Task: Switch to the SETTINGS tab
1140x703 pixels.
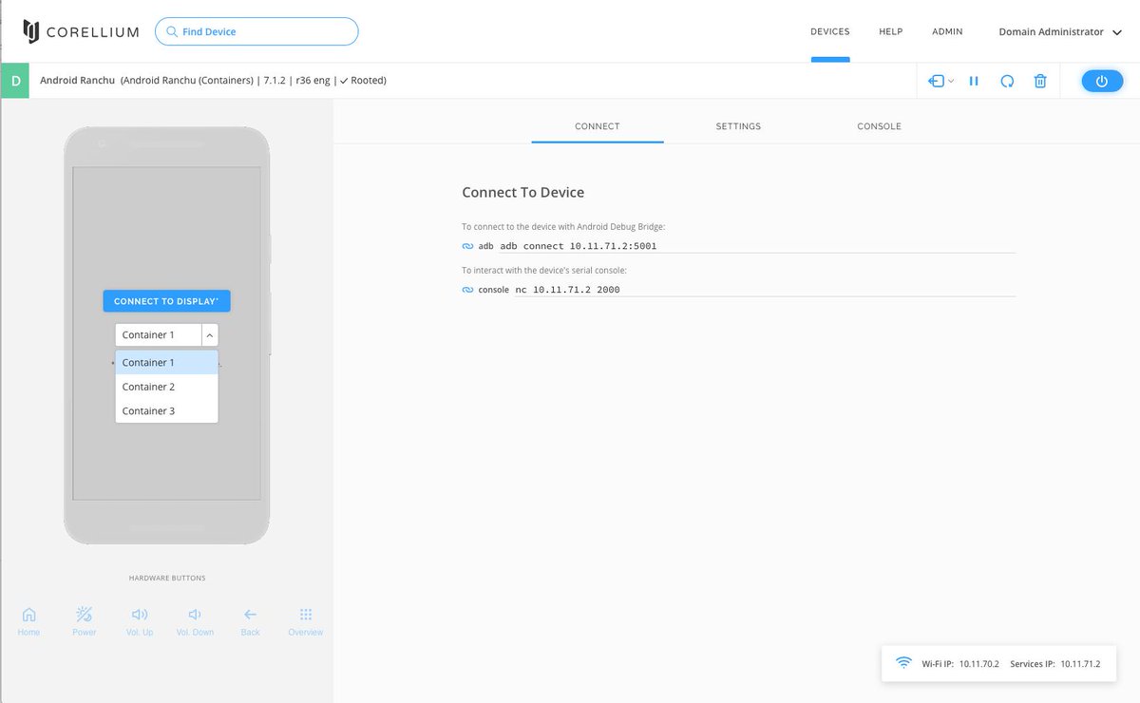Action: [x=738, y=126]
